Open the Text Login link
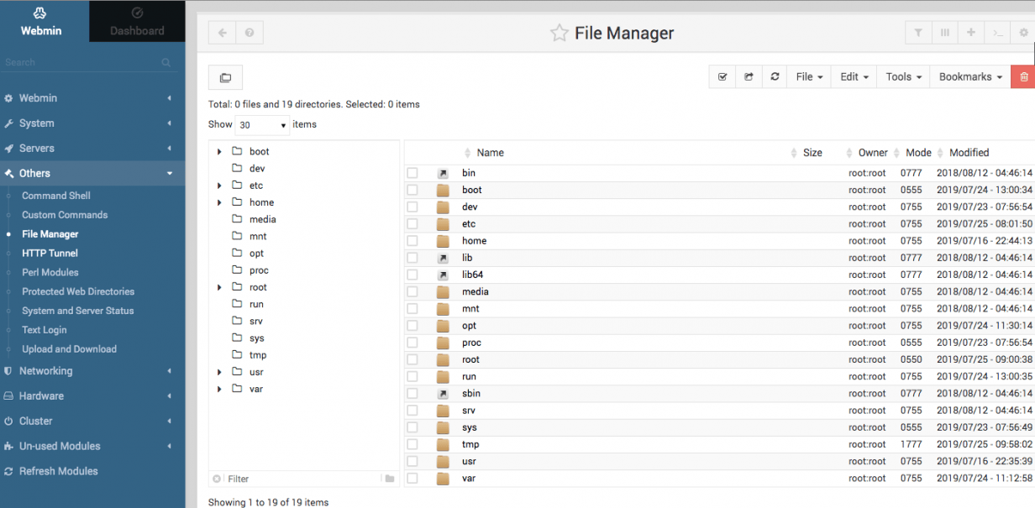The width and height of the screenshot is (1035, 508). (x=45, y=330)
